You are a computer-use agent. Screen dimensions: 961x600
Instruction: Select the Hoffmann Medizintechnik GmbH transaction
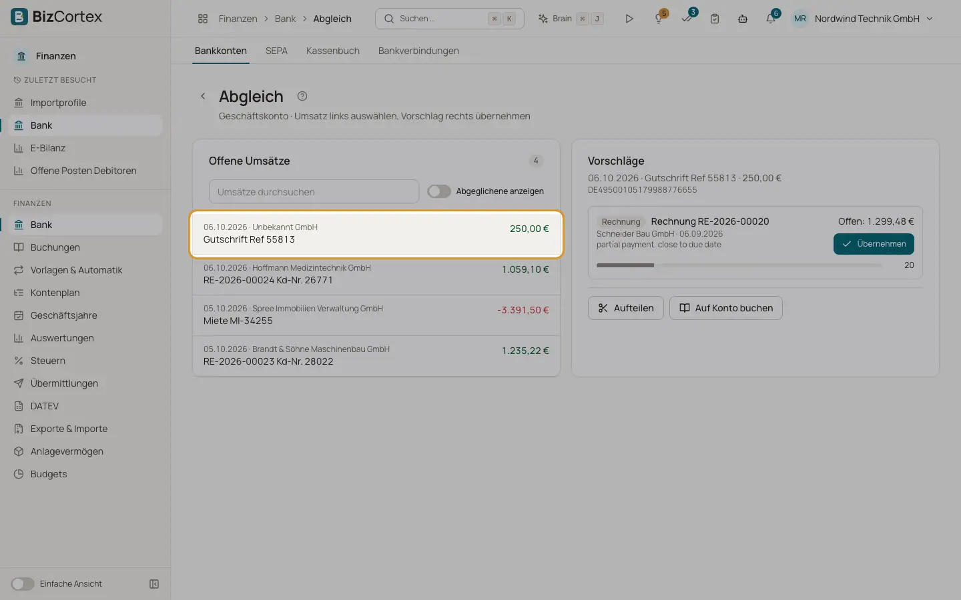[376, 275]
